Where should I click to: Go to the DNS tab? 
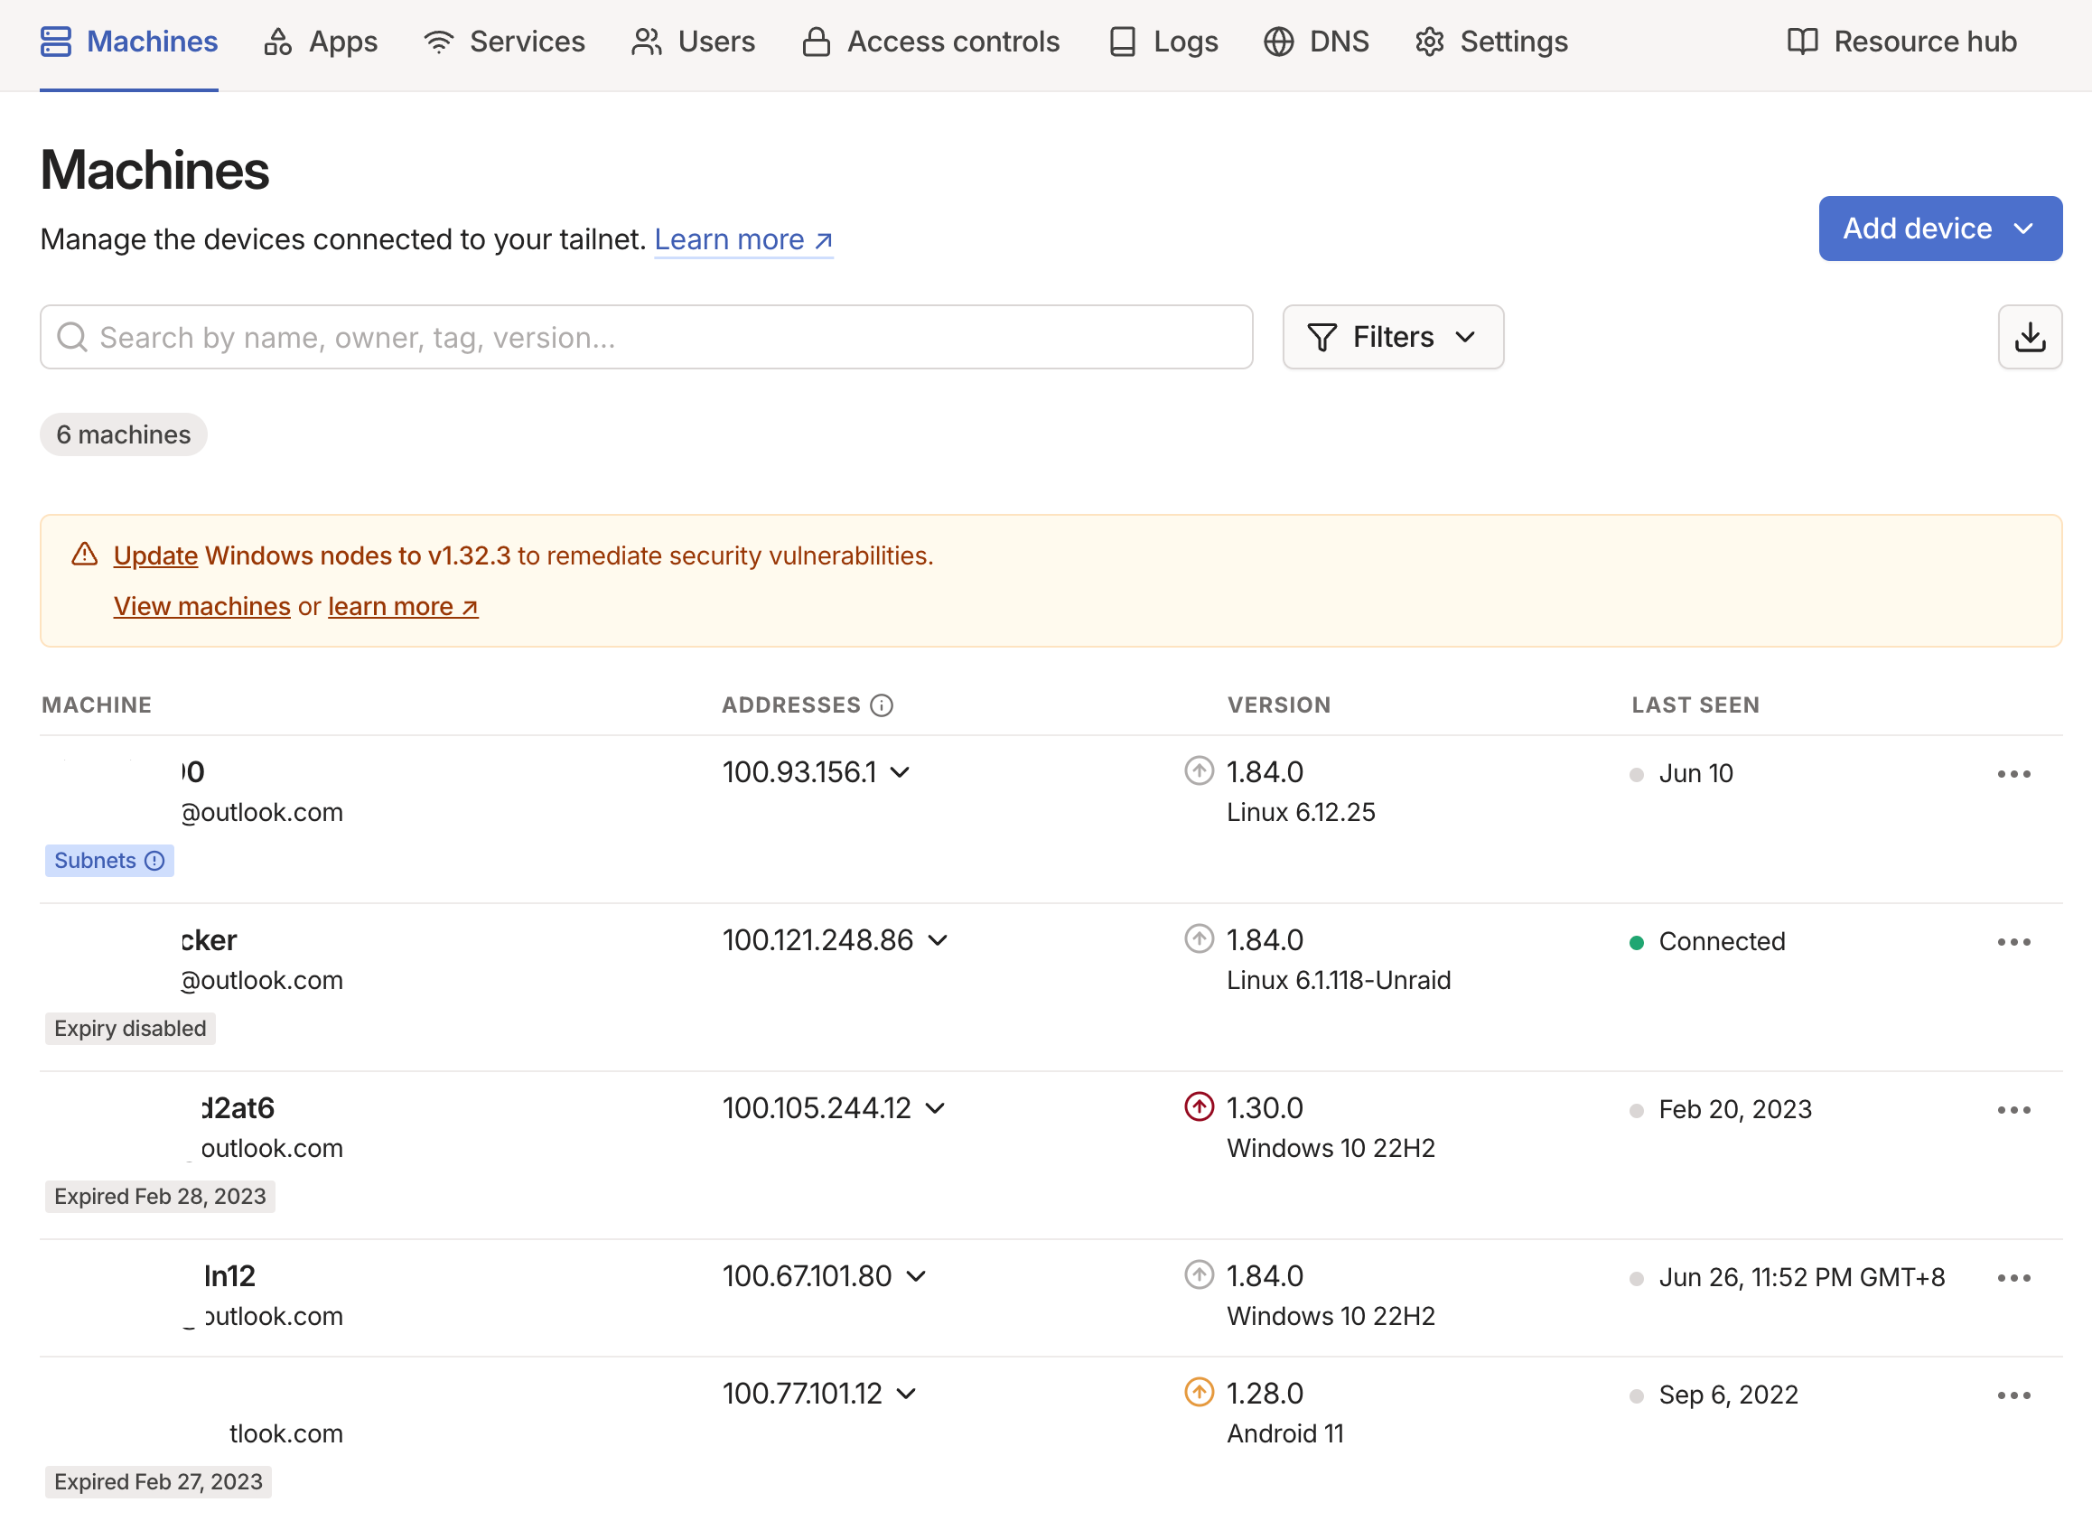tap(1316, 42)
